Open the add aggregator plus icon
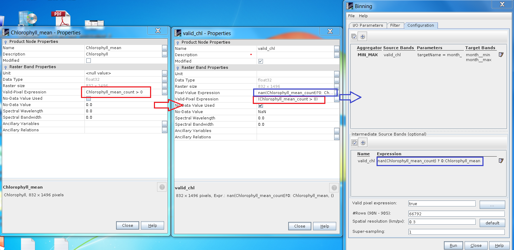The height and width of the screenshot is (250, 514). click(x=363, y=36)
